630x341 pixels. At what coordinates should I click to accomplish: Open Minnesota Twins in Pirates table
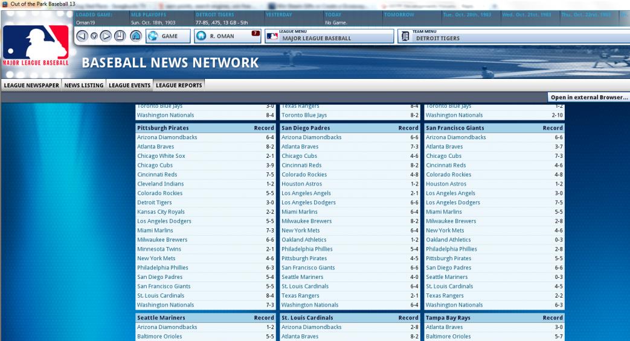coord(159,249)
